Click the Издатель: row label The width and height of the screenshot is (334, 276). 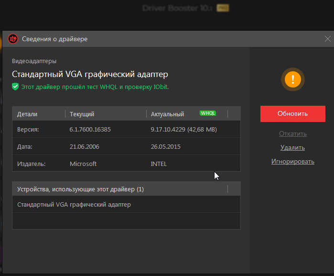[x=32, y=164]
